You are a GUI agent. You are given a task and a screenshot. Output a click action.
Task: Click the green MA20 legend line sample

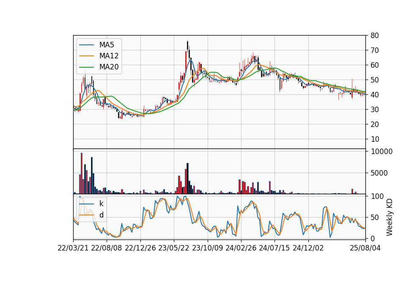pos(86,67)
